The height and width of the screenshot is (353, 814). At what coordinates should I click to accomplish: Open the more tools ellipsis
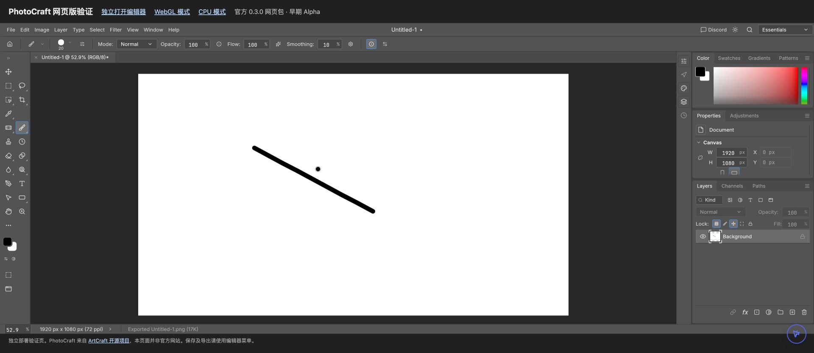tap(8, 225)
